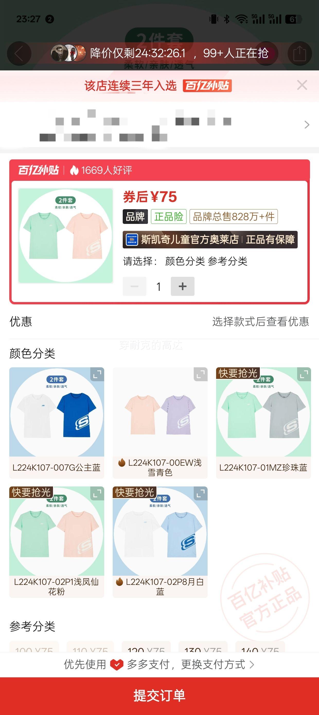Open 选择款式后查看优惠 discount details

(x=260, y=321)
